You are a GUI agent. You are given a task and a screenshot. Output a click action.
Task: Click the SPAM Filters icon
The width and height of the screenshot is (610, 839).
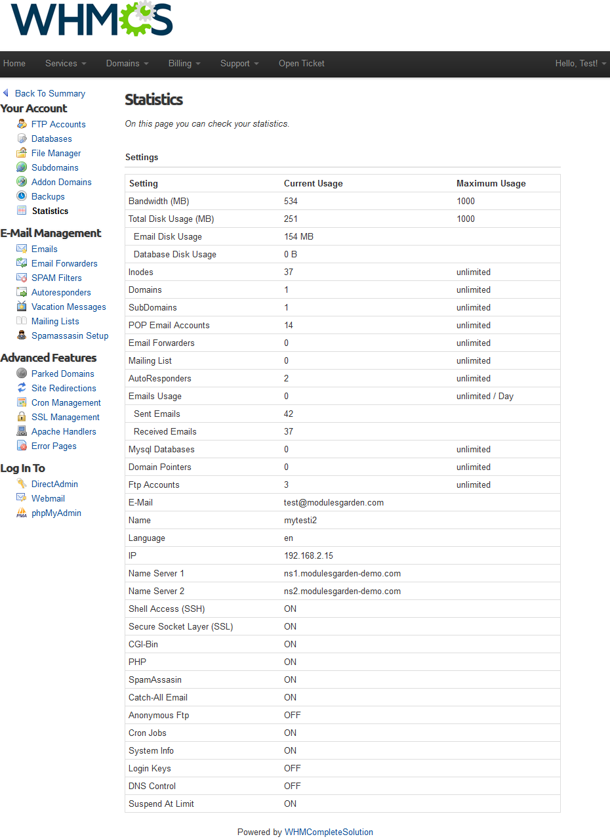coord(22,278)
